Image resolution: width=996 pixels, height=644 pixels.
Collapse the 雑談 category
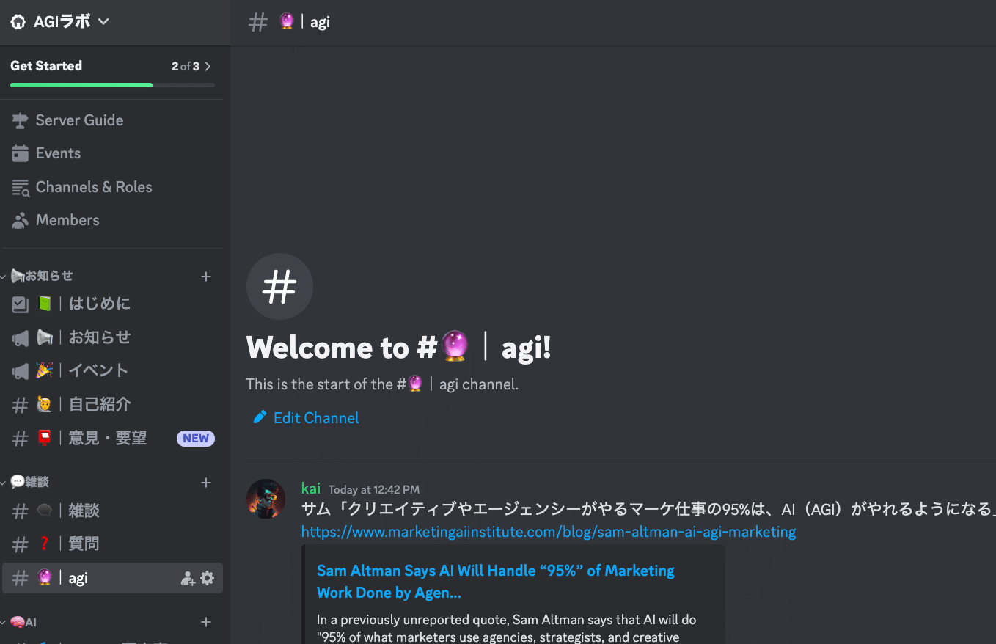tap(29, 483)
